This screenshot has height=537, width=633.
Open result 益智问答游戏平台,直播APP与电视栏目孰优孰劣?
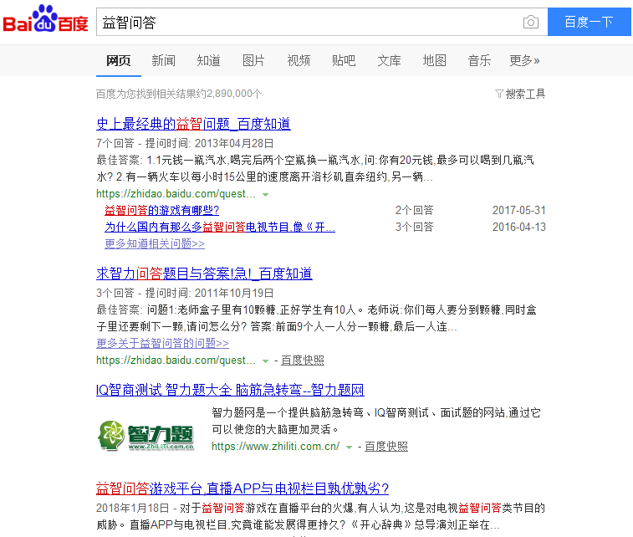(242, 488)
